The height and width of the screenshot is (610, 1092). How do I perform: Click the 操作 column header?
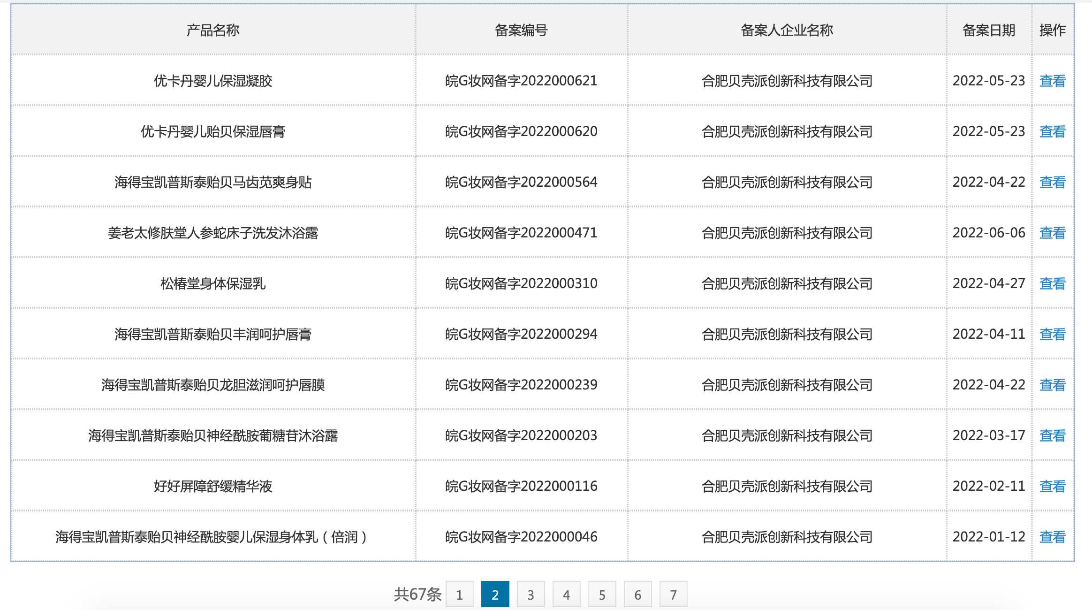tap(1053, 30)
